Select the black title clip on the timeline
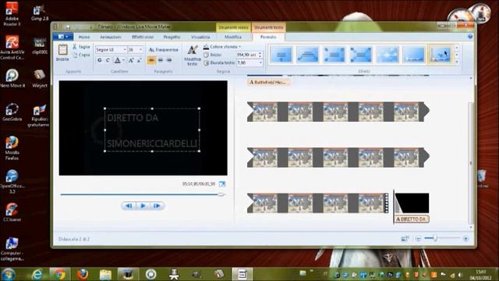499x281 pixels. tap(412, 203)
